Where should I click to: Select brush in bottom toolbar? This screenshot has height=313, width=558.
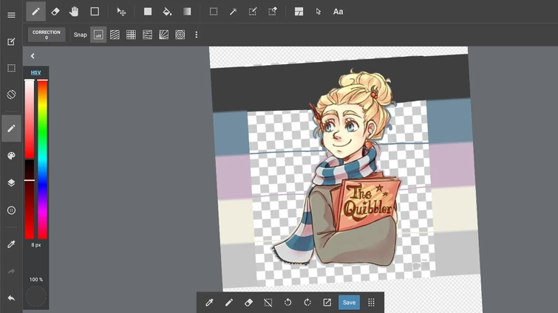[229, 303]
